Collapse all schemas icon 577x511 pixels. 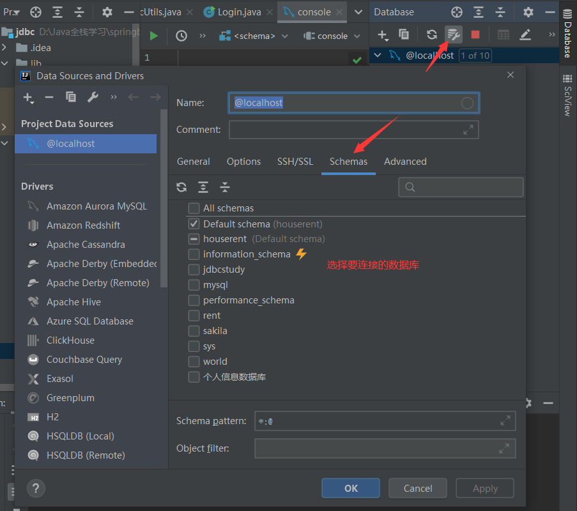[225, 187]
